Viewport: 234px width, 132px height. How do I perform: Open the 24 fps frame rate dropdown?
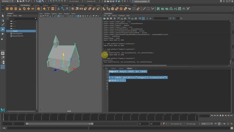pos(207,124)
